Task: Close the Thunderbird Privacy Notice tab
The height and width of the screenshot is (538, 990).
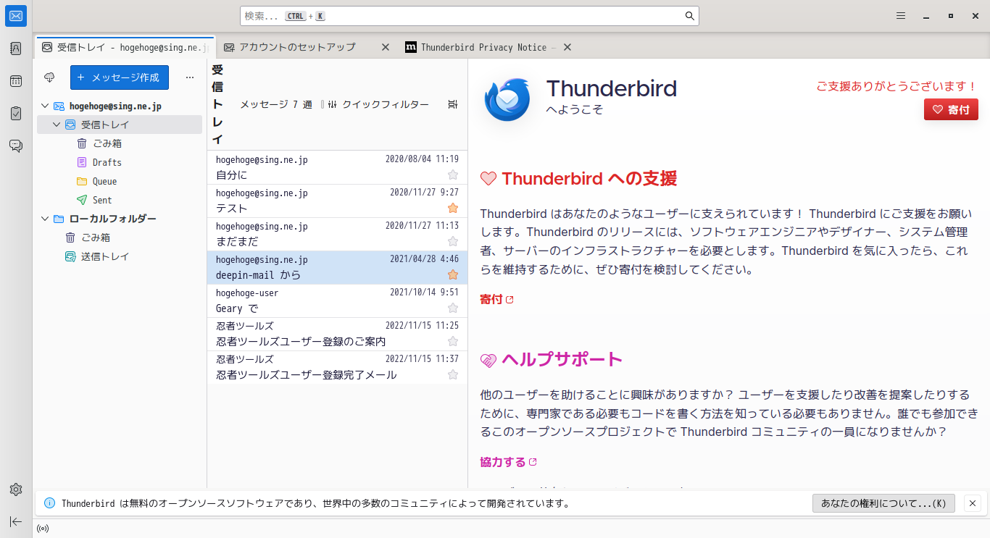Action: coord(567,47)
